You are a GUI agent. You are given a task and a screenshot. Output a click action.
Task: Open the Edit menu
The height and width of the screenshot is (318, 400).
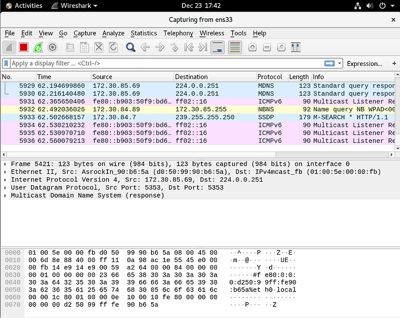coord(26,33)
